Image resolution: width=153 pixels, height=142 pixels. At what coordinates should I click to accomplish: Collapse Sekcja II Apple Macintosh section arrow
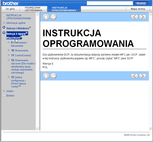pos(4,33)
